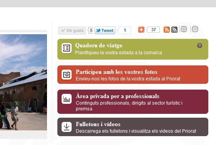The width and height of the screenshot is (216, 145).
Task: Click the Tweet button
Action: coord(105,30)
